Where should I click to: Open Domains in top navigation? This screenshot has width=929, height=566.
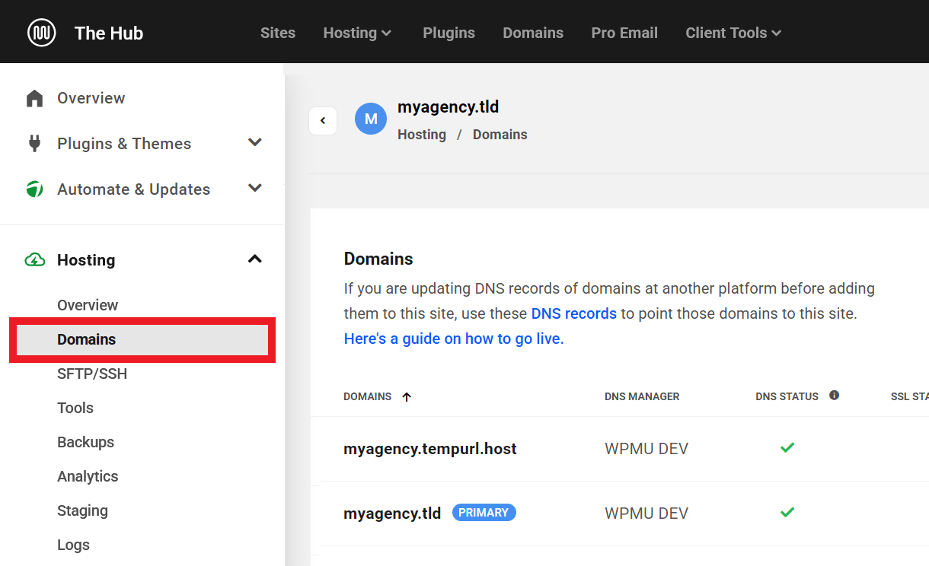(x=533, y=33)
